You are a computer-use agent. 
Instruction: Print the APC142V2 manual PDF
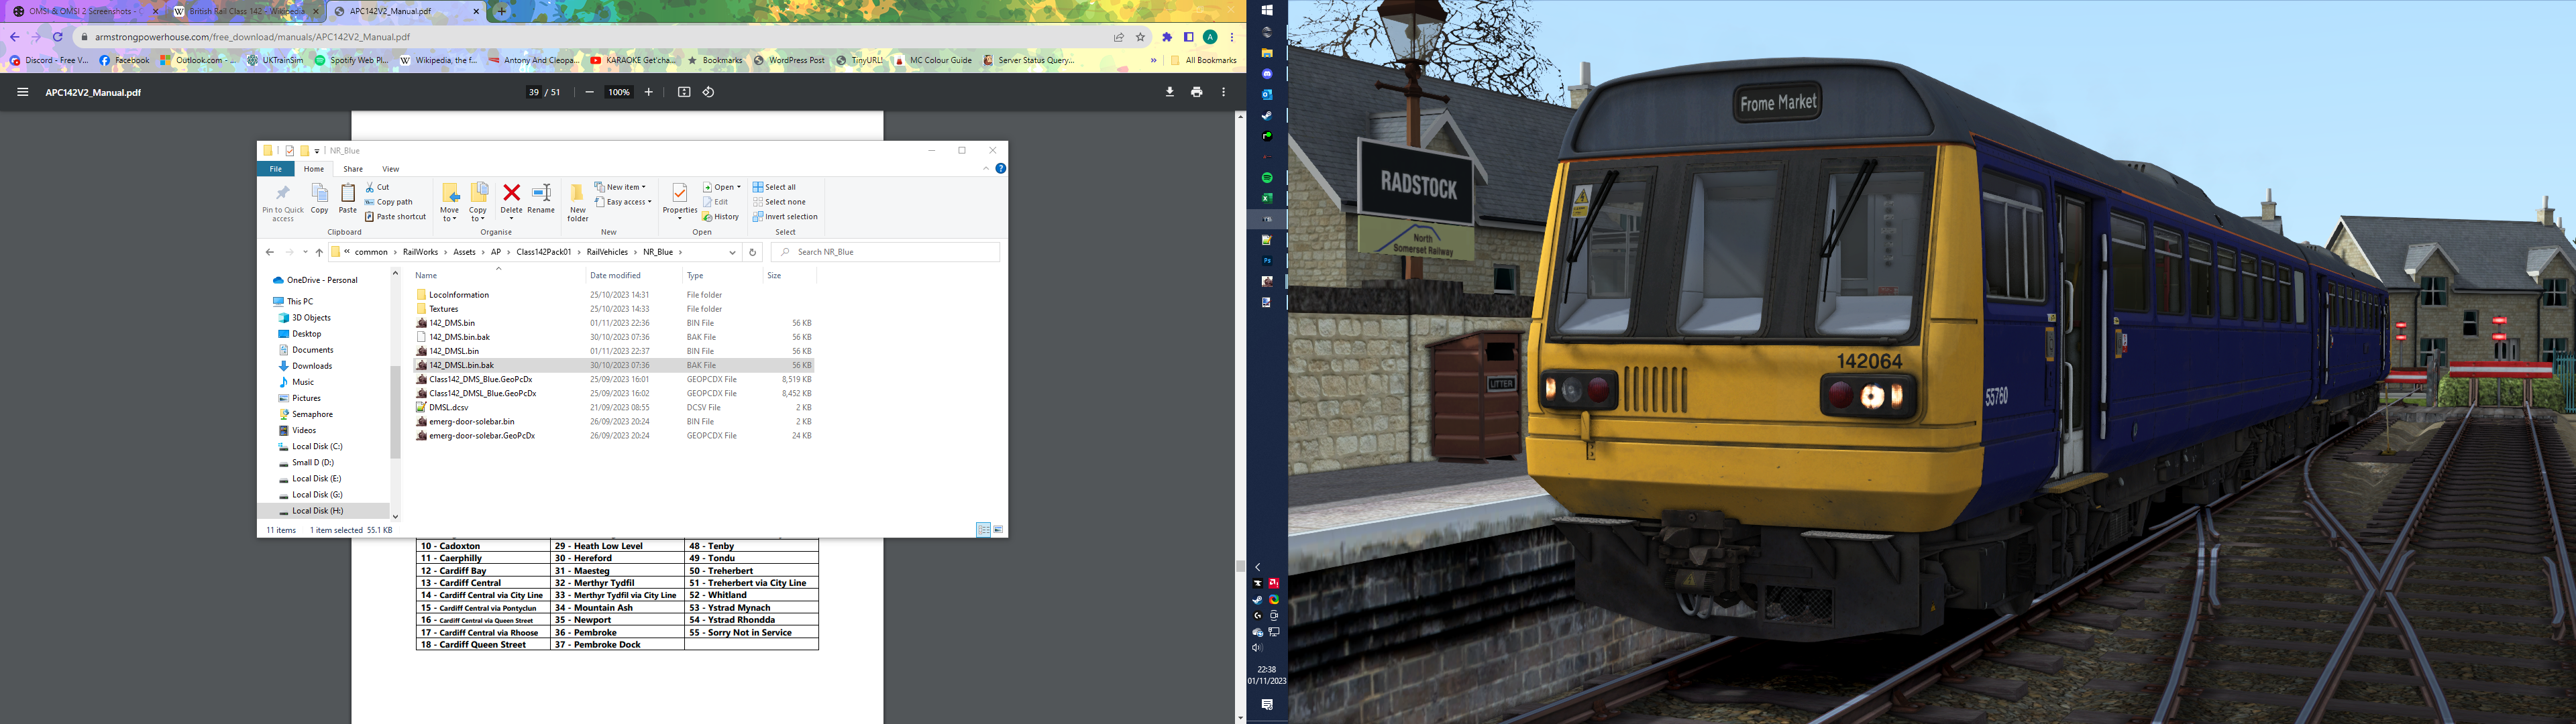1196,92
